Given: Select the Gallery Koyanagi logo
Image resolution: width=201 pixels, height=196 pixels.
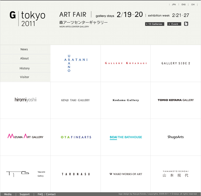Looking at the screenshot, I should pos(126,63).
